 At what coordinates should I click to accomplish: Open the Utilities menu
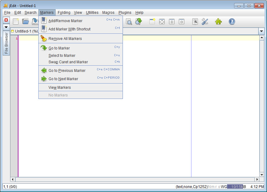pyautogui.click(x=92, y=13)
